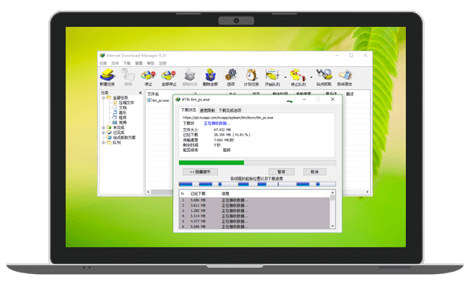Select thread row 5 showing 4.577 MB

[x=254, y=221]
